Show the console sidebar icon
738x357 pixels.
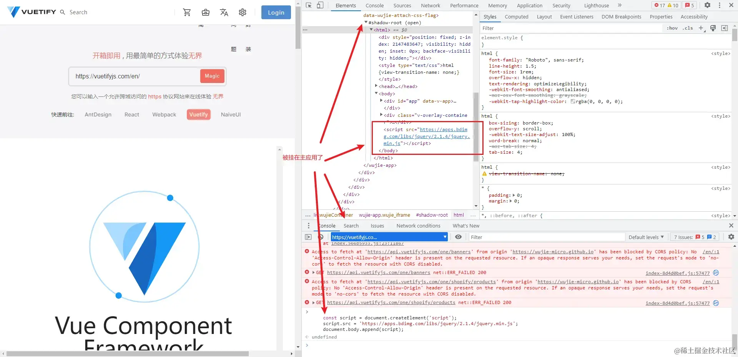tap(308, 237)
